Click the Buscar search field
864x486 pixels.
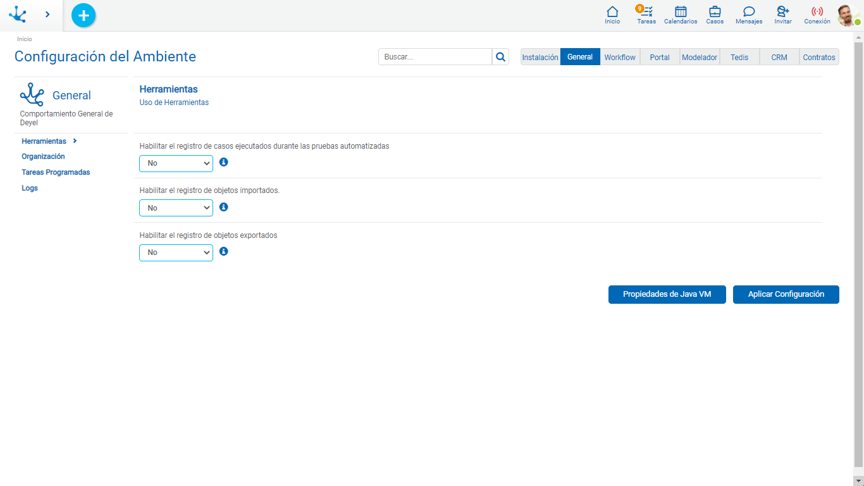[x=435, y=57]
